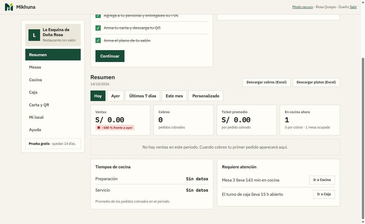Screen dimensions: 365x224
Task: Click the Preparación row
Action: (x=152, y=179)
